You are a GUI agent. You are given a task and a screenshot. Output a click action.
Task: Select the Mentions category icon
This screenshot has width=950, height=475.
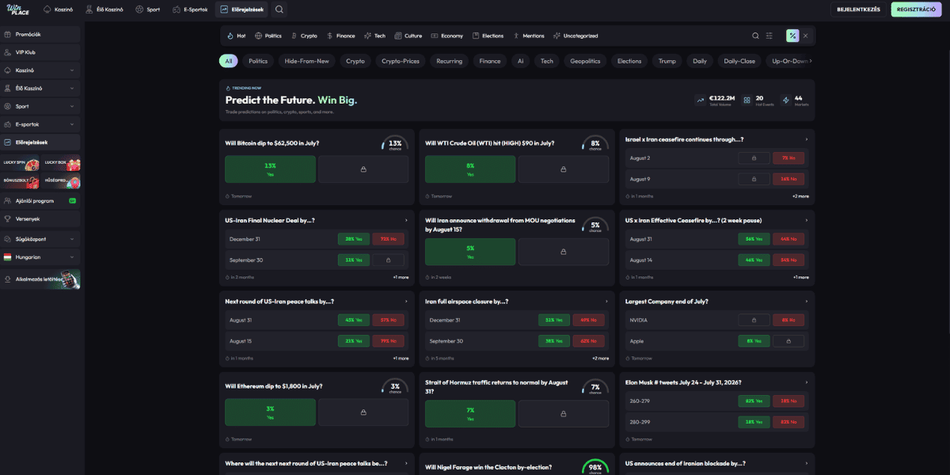(516, 36)
